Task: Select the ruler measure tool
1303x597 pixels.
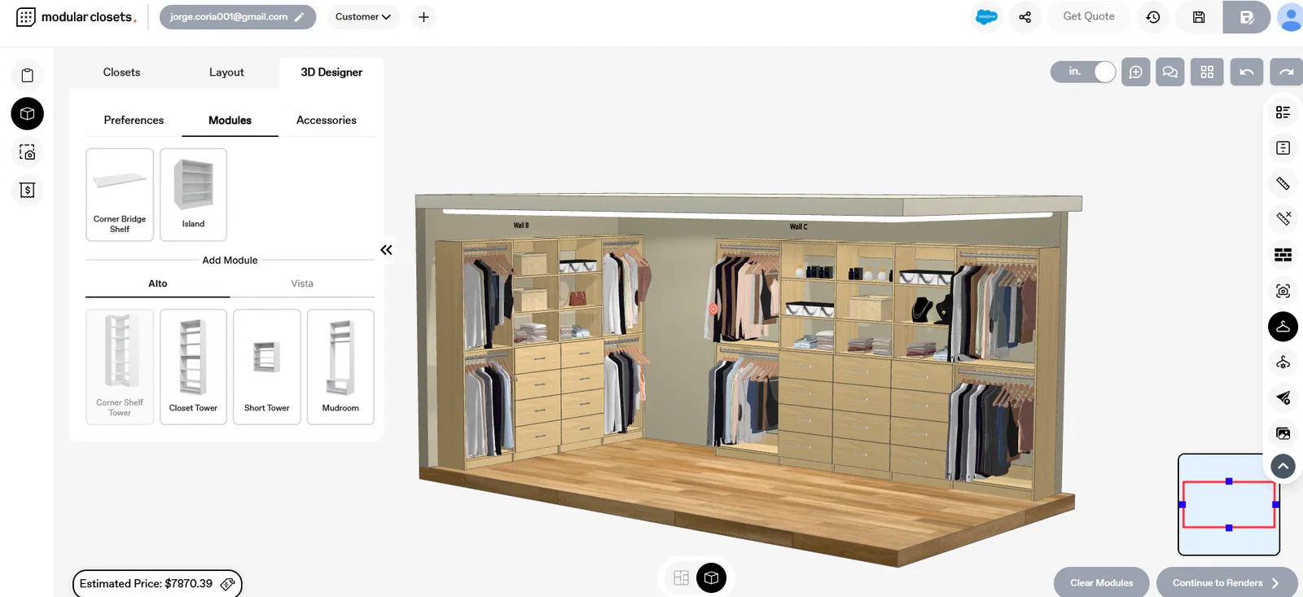Action: [x=1283, y=184]
